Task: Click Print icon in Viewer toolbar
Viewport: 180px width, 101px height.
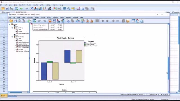Action: pyautogui.click(x=19, y=21)
